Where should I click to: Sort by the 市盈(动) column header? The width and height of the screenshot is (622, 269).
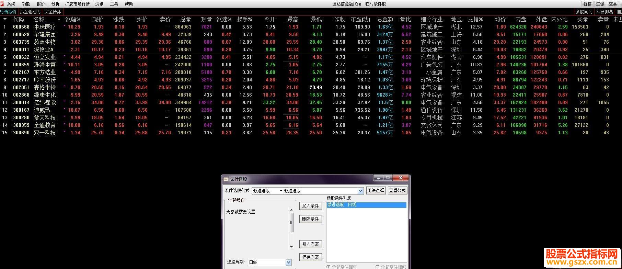click(360, 19)
